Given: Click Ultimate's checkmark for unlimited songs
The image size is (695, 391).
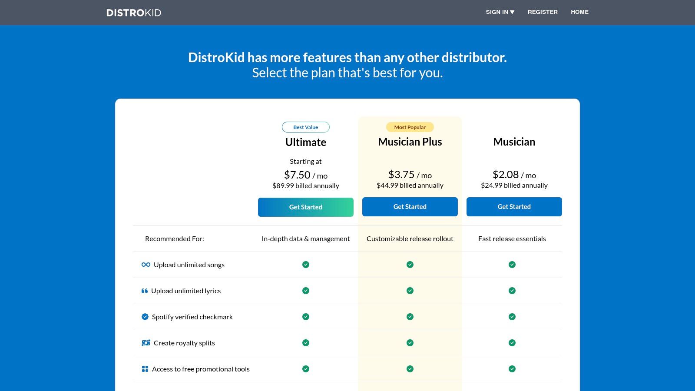Looking at the screenshot, I should pos(306,265).
